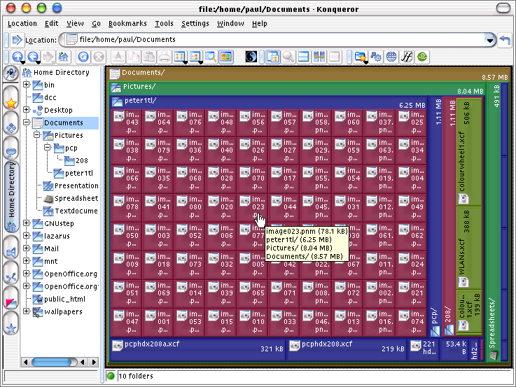Open the Bookmarks menu
The height and width of the screenshot is (387, 516).
[x=127, y=23]
